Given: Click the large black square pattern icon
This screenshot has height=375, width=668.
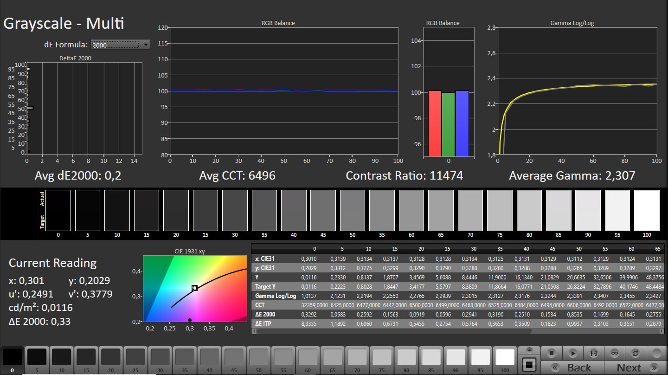Looking at the screenshot, I should click(529, 364).
